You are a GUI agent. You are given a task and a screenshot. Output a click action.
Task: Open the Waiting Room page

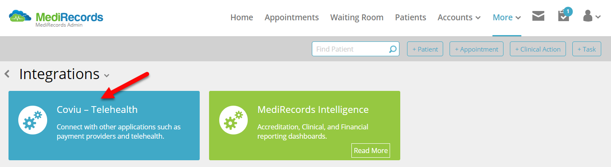tap(357, 17)
